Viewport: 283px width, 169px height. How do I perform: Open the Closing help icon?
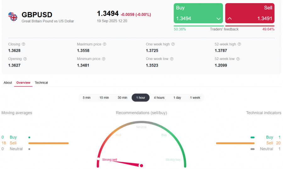point(24,44)
